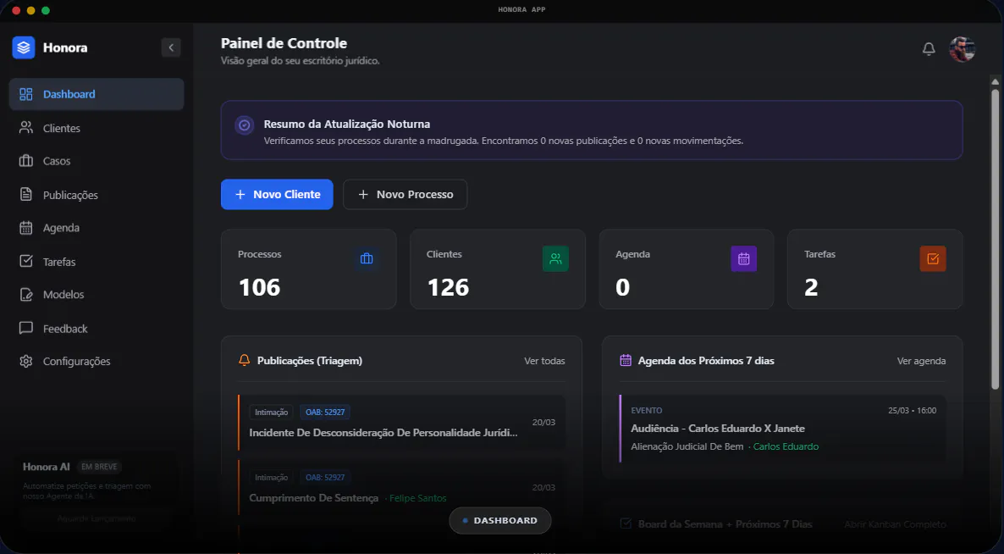This screenshot has height=554, width=1004.
Task: Open Configurações label in sidebar
Action: 77,361
